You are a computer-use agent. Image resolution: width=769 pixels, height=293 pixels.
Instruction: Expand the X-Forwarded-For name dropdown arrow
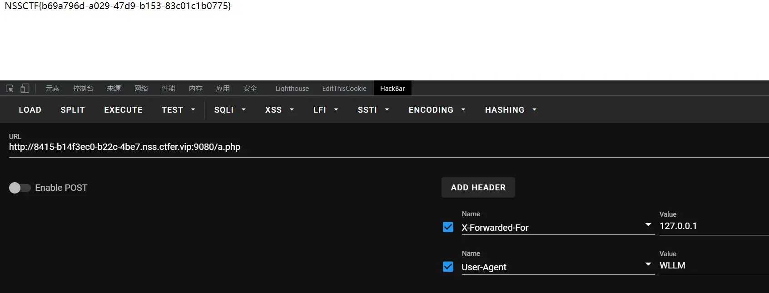[x=648, y=225]
